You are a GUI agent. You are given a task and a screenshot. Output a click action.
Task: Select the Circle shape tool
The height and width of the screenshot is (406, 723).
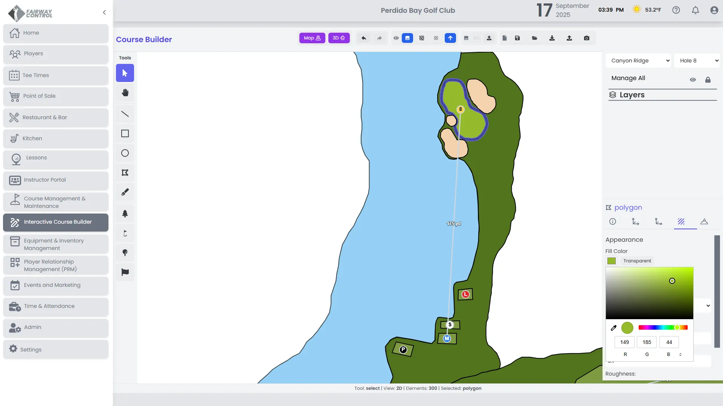(125, 153)
